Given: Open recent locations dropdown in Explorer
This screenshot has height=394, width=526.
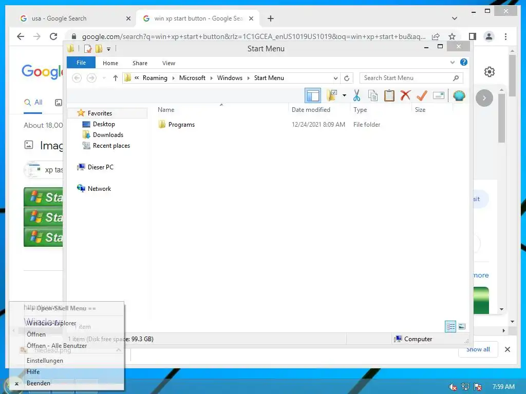Looking at the screenshot, I should pos(104,78).
